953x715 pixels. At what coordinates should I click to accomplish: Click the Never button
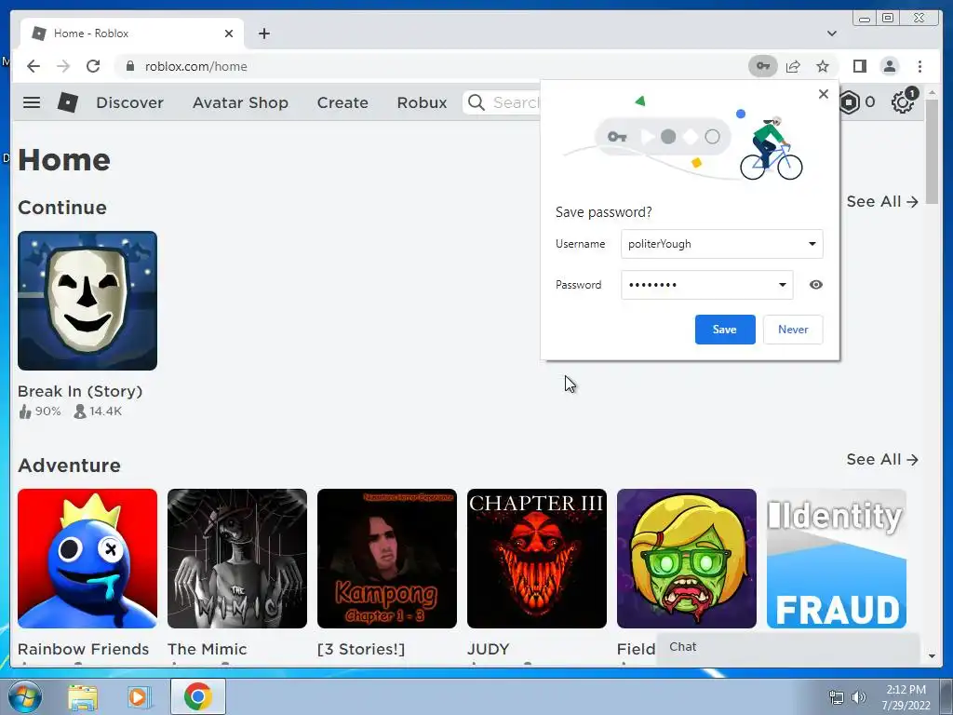tap(793, 330)
